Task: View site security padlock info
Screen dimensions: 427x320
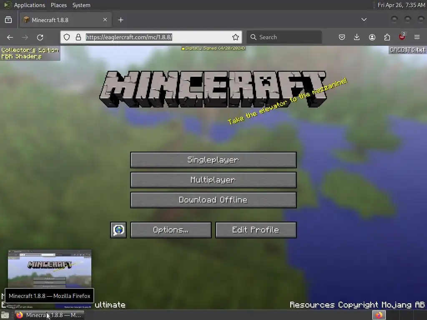Action: tap(78, 37)
